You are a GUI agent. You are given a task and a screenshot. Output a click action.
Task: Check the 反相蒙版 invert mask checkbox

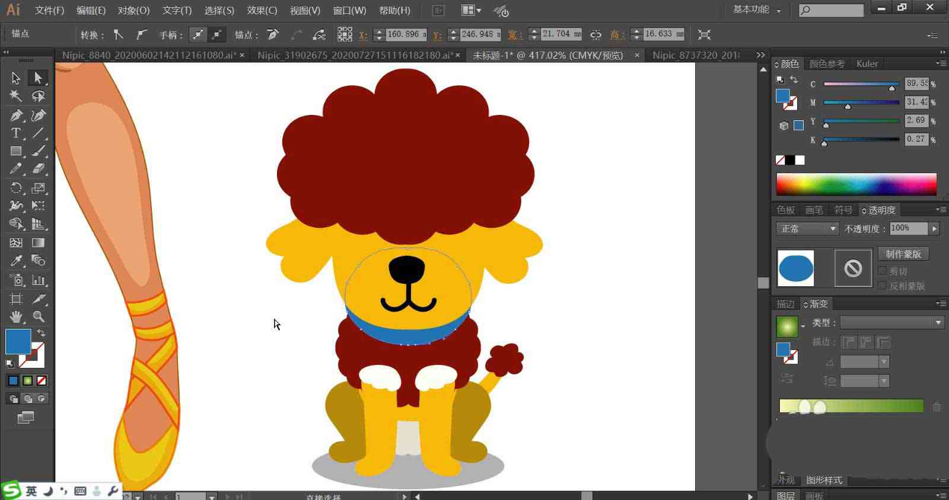point(882,286)
